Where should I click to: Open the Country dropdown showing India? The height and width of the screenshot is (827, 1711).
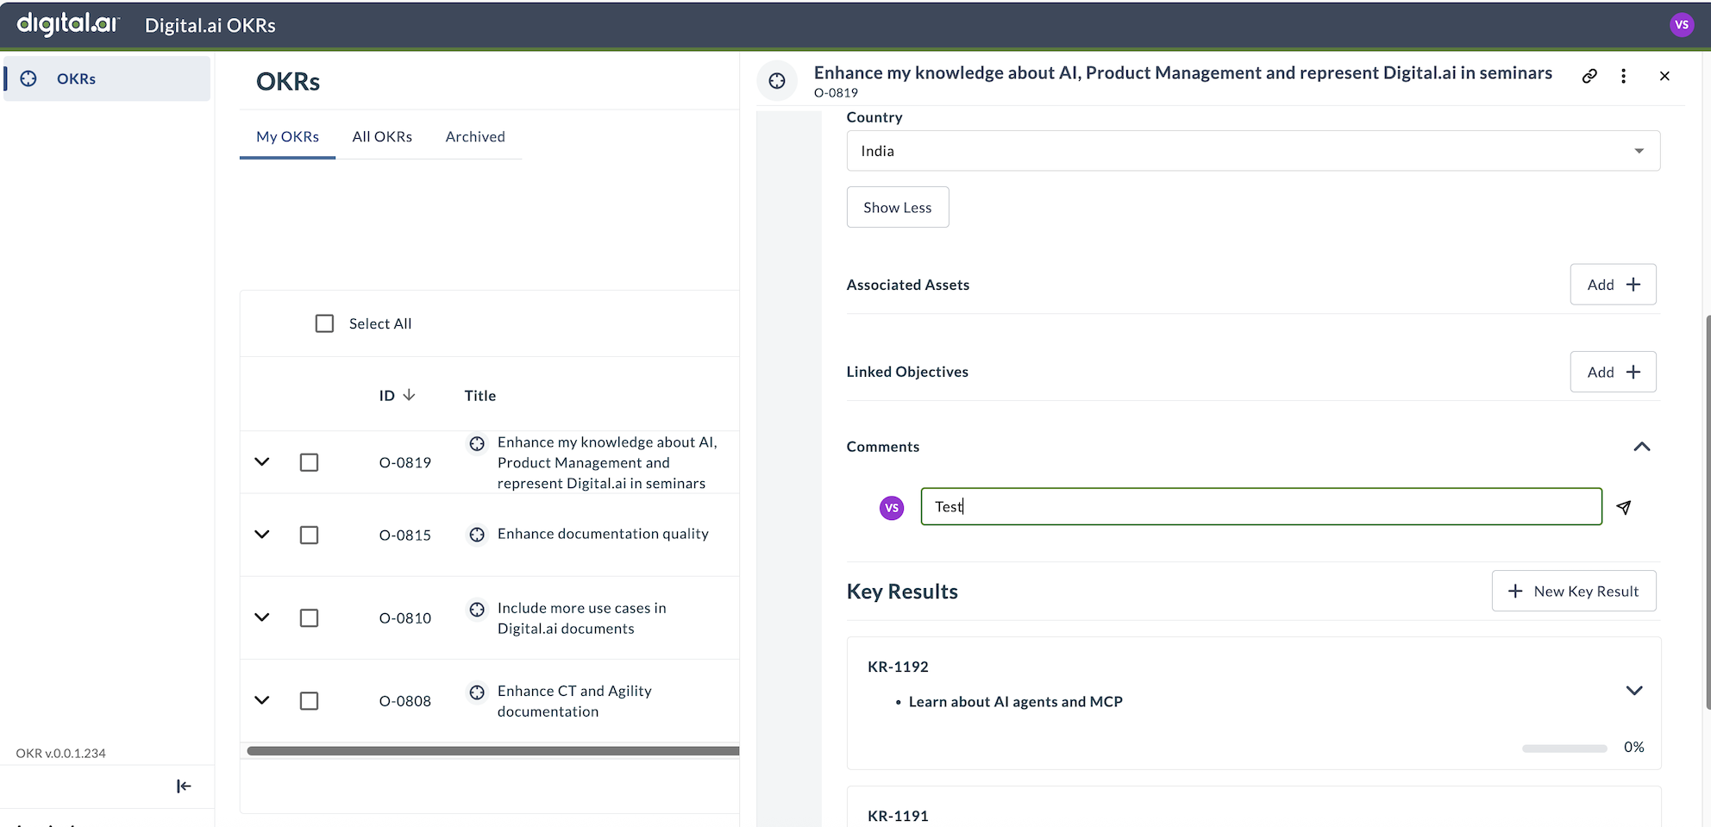pos(1253,151)
